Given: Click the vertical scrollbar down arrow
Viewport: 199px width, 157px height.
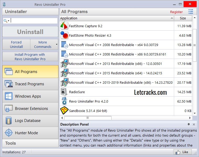Looking at the screenshot, I should point(195,113).
